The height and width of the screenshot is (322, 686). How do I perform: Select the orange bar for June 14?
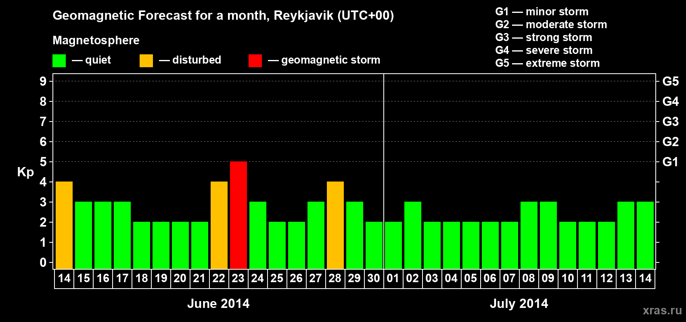tap(64, 225)
